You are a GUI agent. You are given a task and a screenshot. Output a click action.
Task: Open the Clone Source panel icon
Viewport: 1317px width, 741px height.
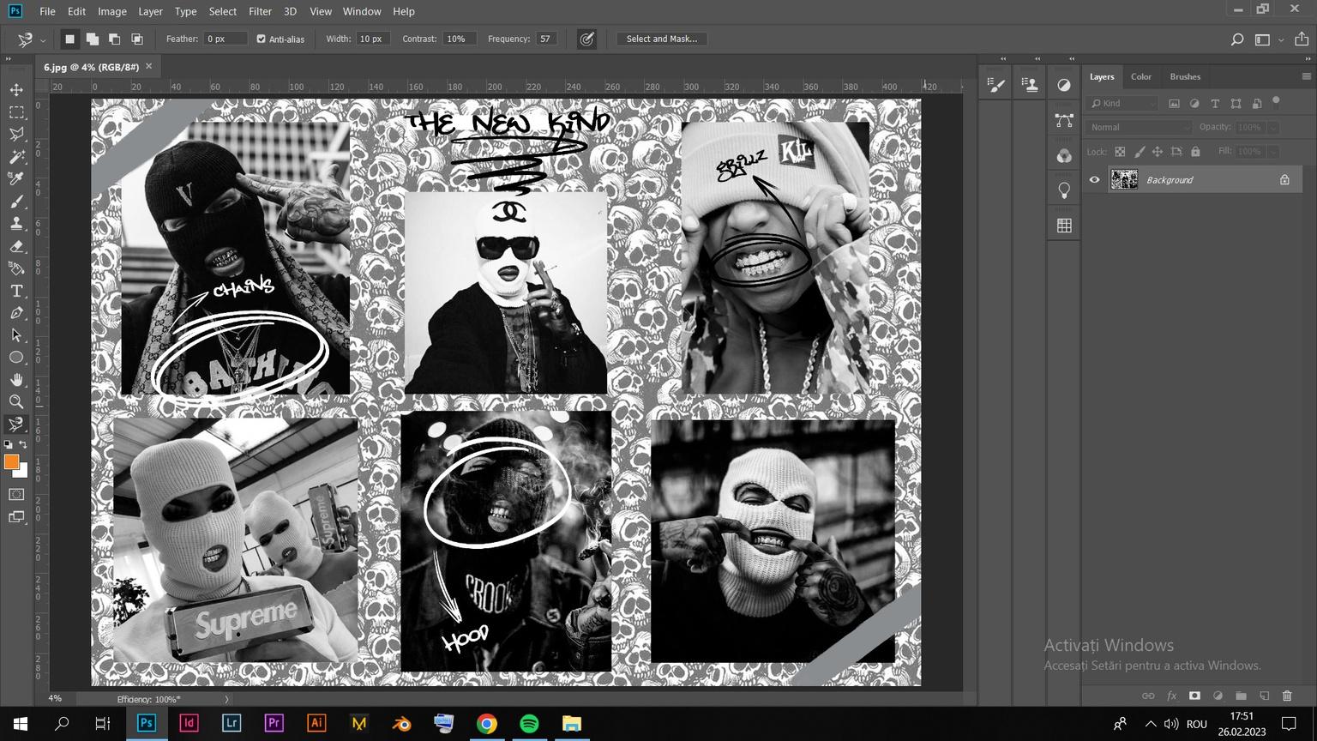coord(1030,84)
